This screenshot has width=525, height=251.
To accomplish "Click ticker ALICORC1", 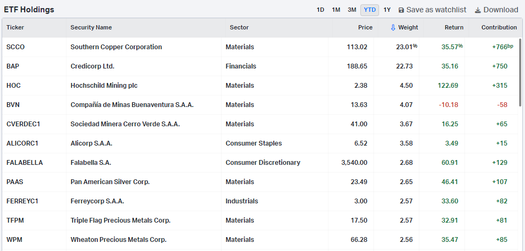I will (x=22, y=143).
